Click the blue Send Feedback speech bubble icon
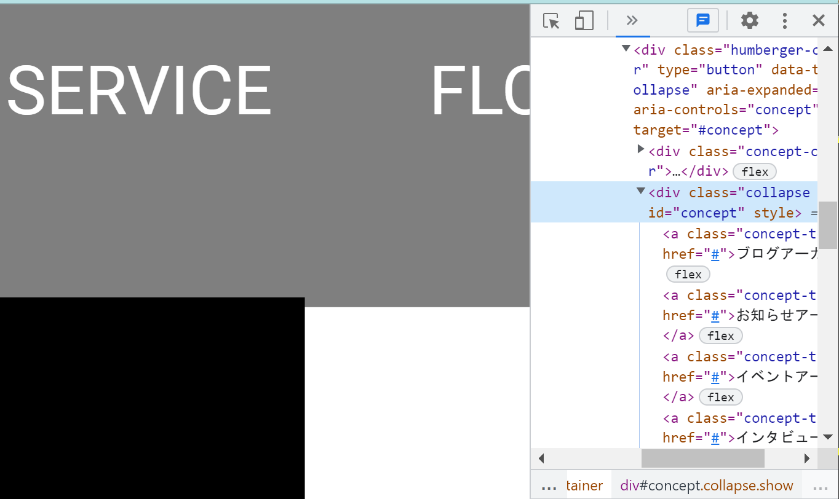 tap(702, 20)
